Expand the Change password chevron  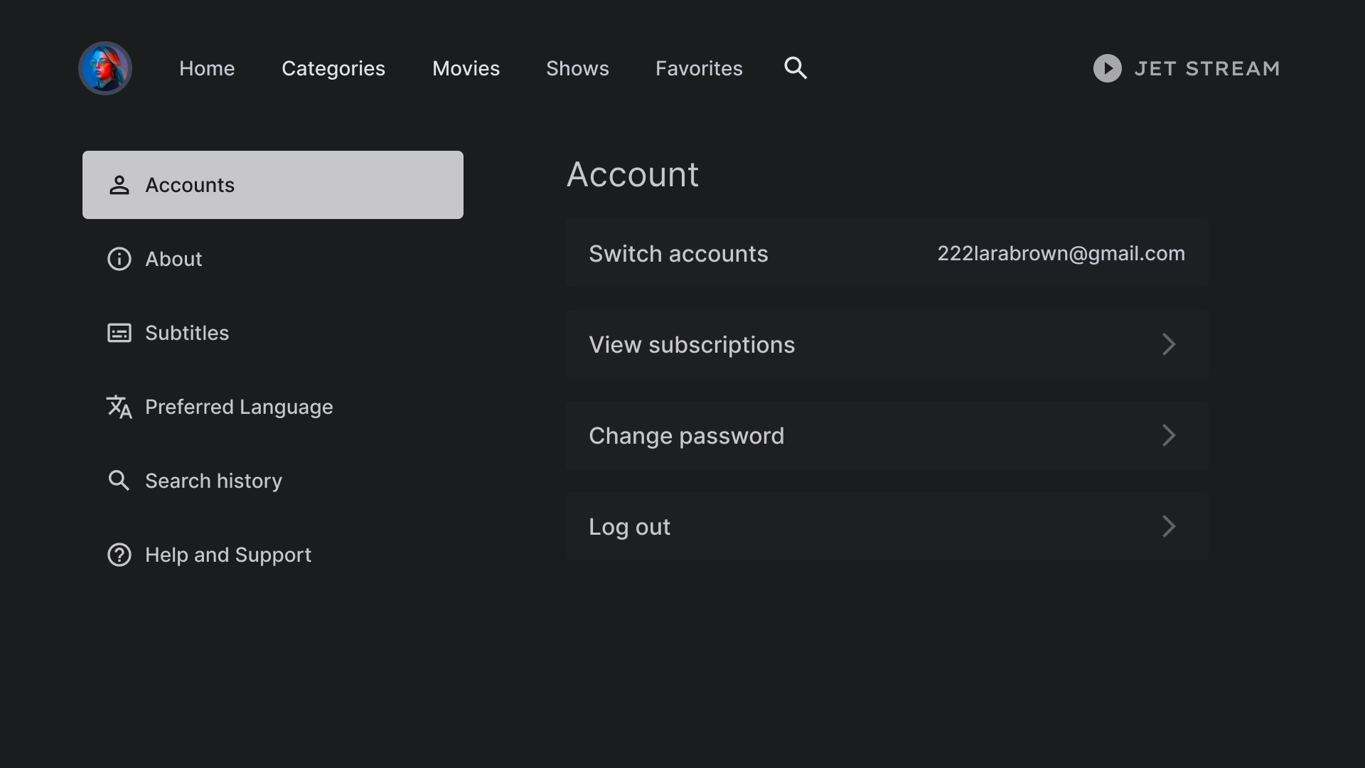tap(1168, 435)
